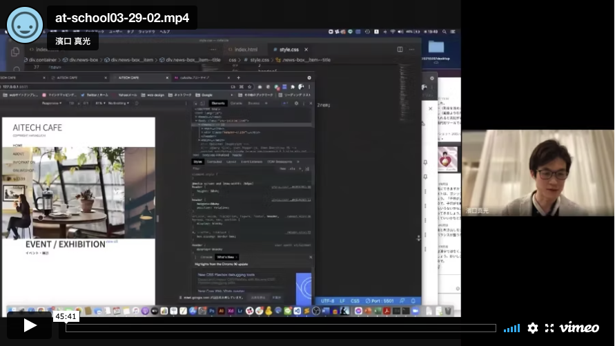
Task: Open Adobe XD from the Dock
Action: coord(231,311)
